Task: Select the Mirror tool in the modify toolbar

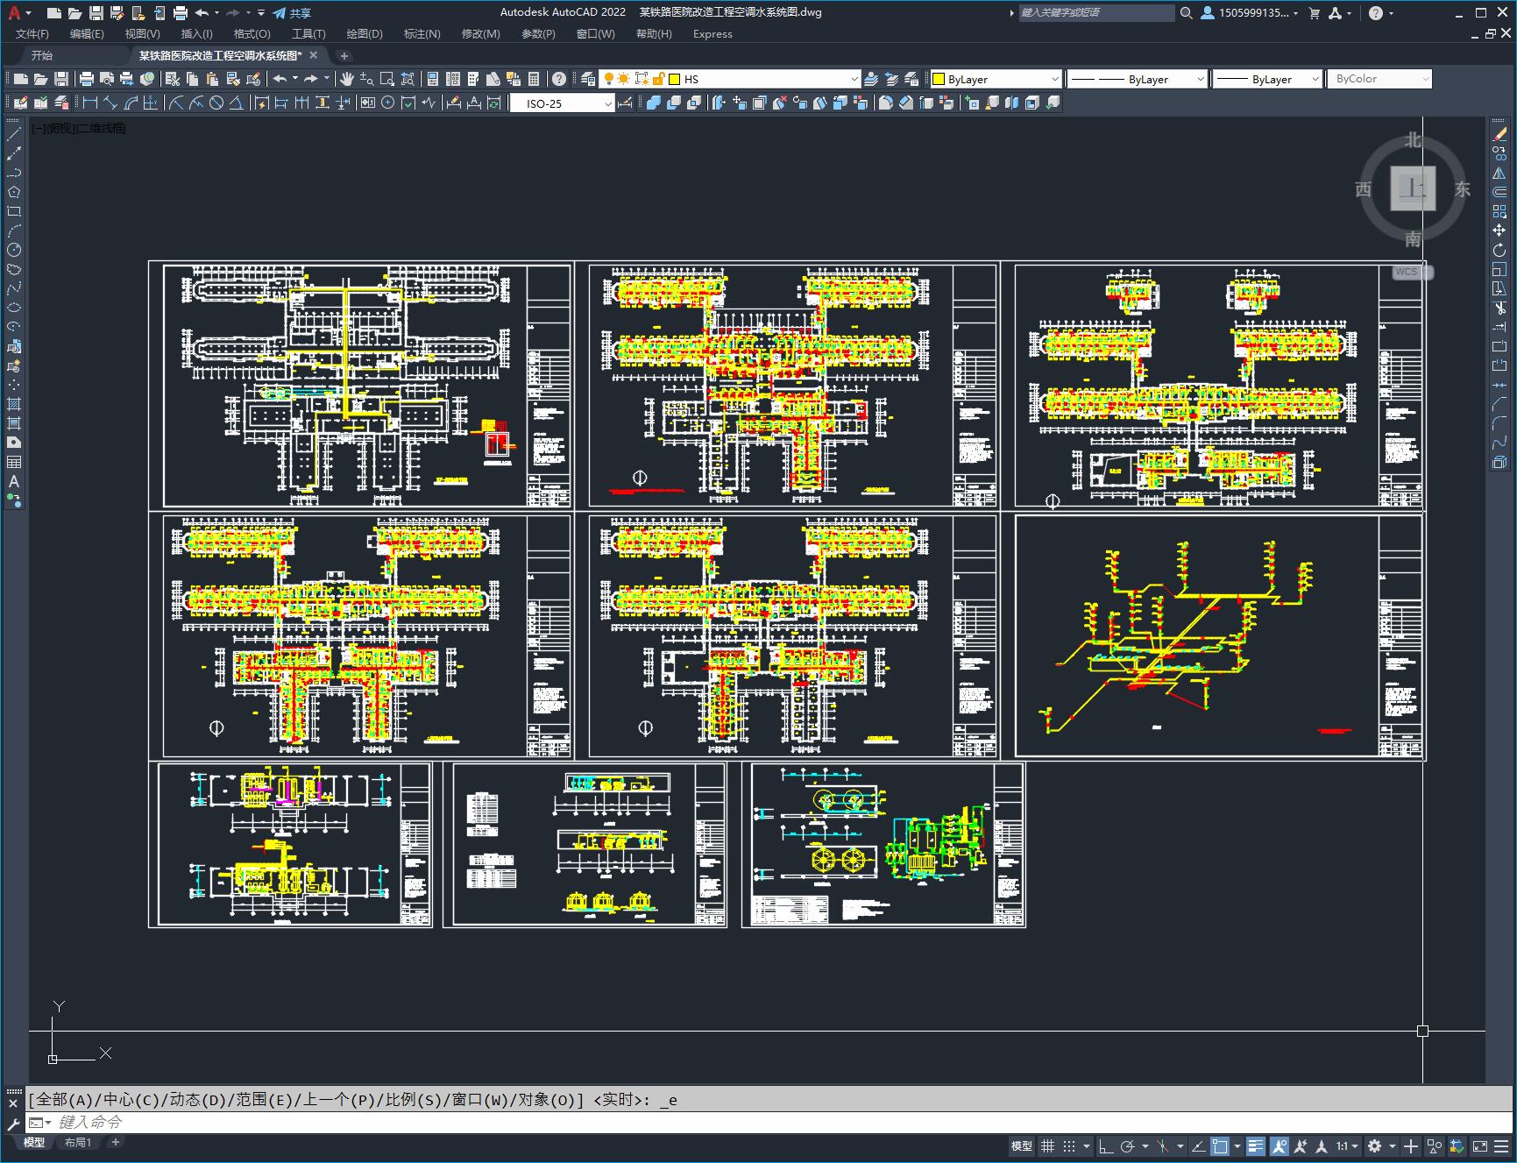Action: click(1499, 173)
